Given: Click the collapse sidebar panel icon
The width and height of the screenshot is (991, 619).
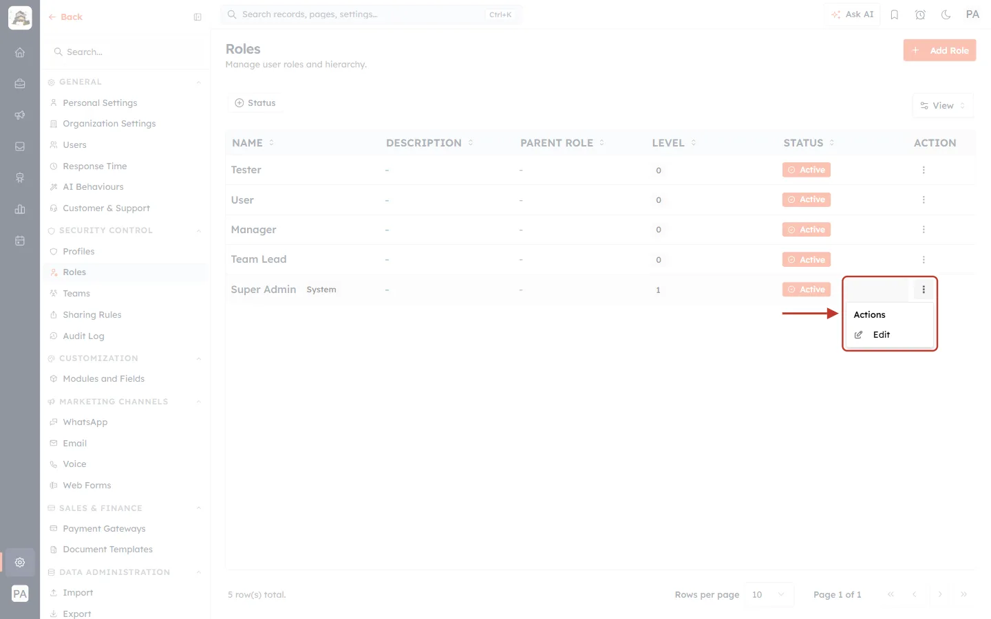Looking at the screenshot, I should (198, 17).
